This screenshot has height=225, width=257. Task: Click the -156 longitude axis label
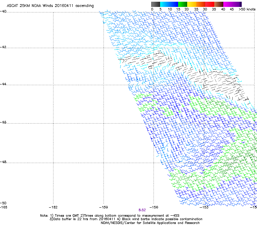[154, 207]
